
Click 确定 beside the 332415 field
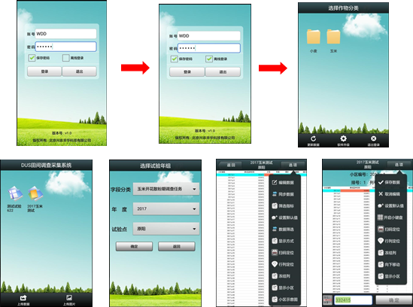coord(393,300)
